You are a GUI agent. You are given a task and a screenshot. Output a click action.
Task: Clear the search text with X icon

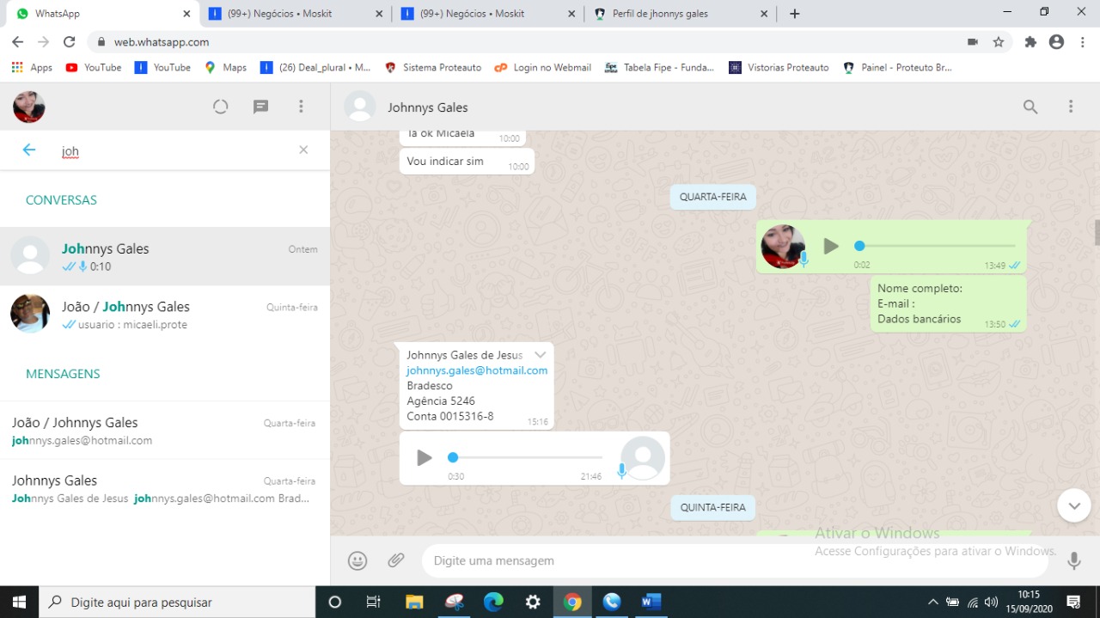(303, 150)
